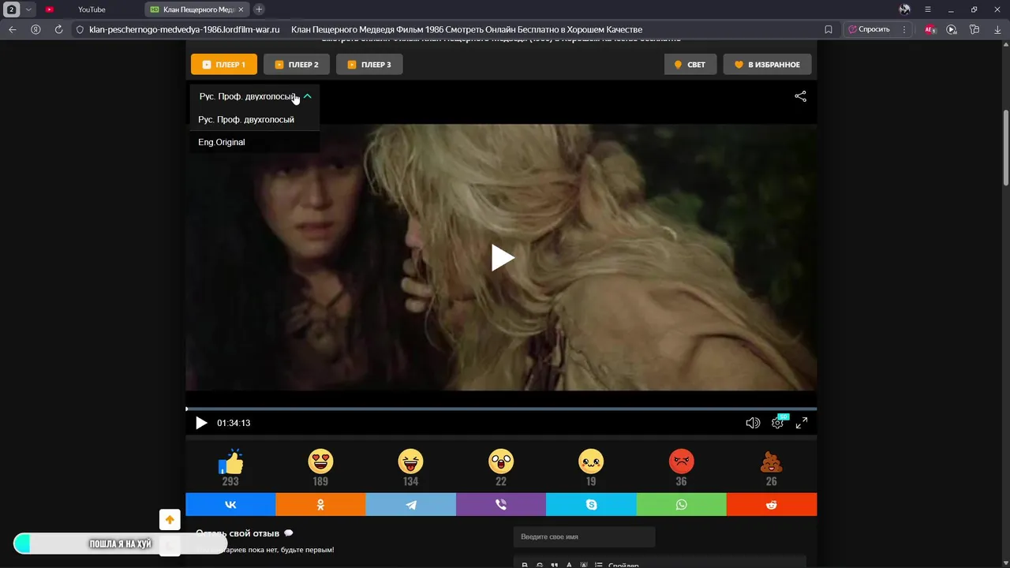This screenshot has width=1010, height=568.
Task: Add movie via В избранное button
Action: [x=767, y=65]
